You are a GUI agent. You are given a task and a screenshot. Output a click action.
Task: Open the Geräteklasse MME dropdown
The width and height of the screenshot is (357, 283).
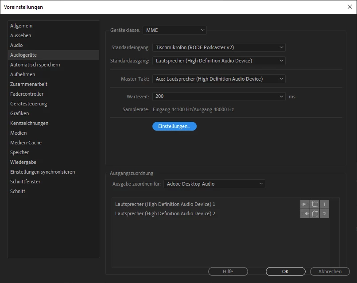(175, 30)
